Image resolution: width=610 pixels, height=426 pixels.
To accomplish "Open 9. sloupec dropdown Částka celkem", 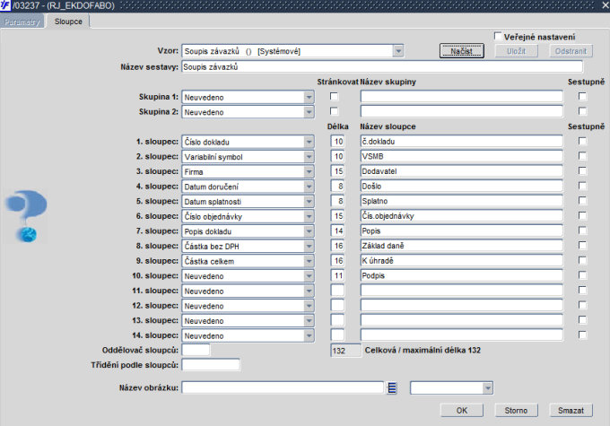I will click(x=309, y=261).
